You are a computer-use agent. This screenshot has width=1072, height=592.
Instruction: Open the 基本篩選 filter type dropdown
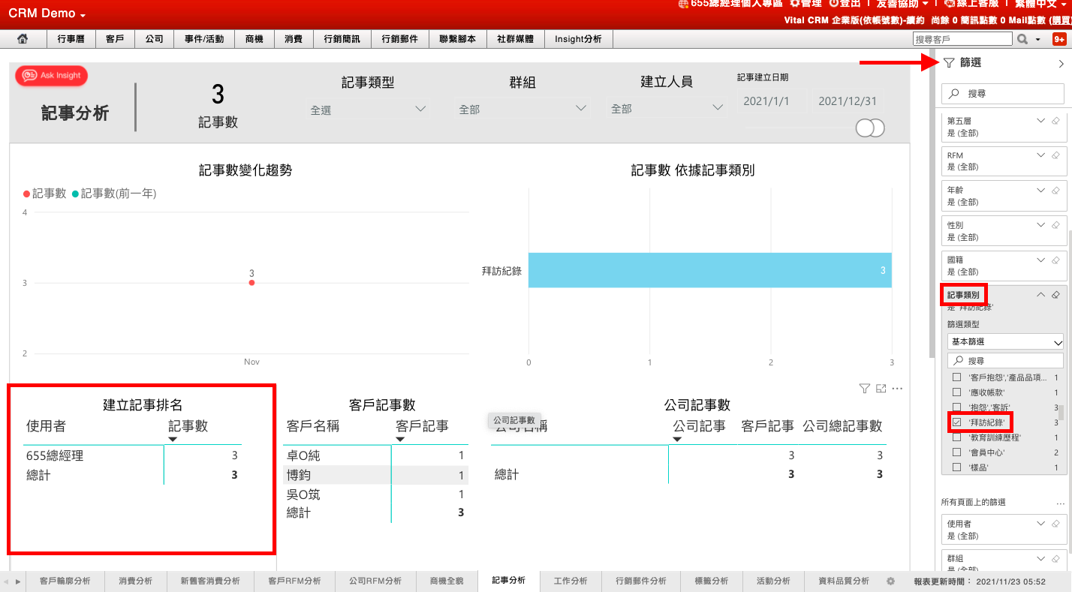point(1005,341)
